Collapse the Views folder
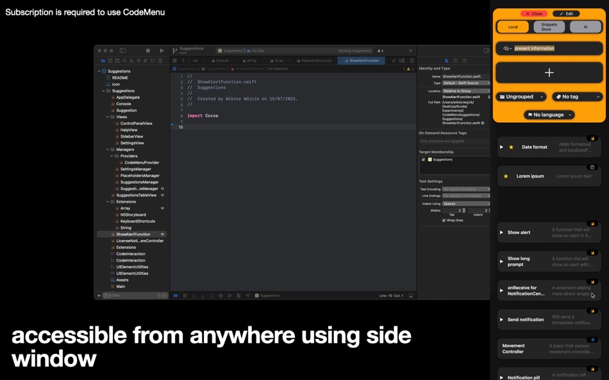609x380 pixels. pos(108,116)
